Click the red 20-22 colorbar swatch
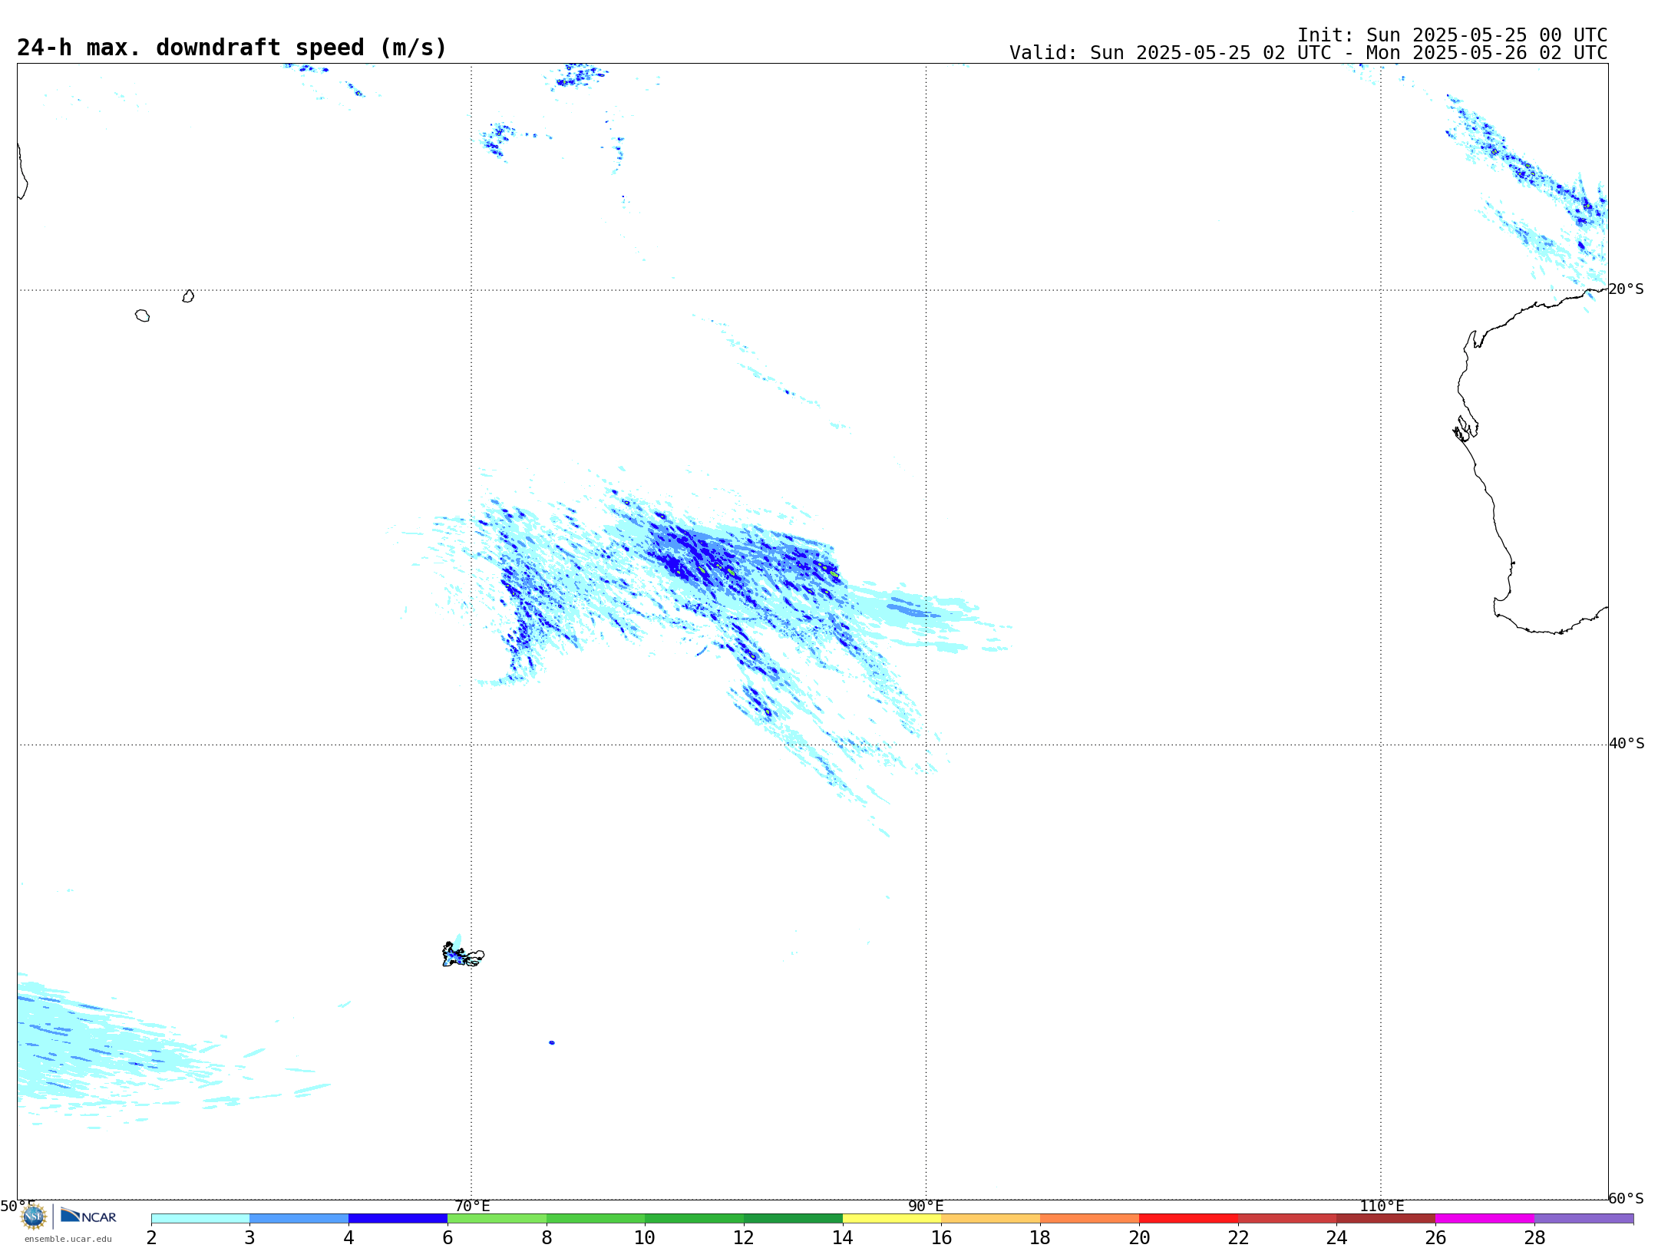Screen dimensions: 1658x1248 [x=1188, y=1218]
